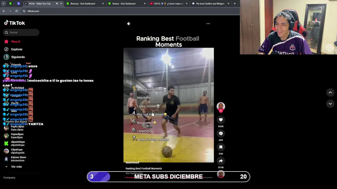Share the video with arrow icon
Screen dimensions: 337x189
pos(221,161)
